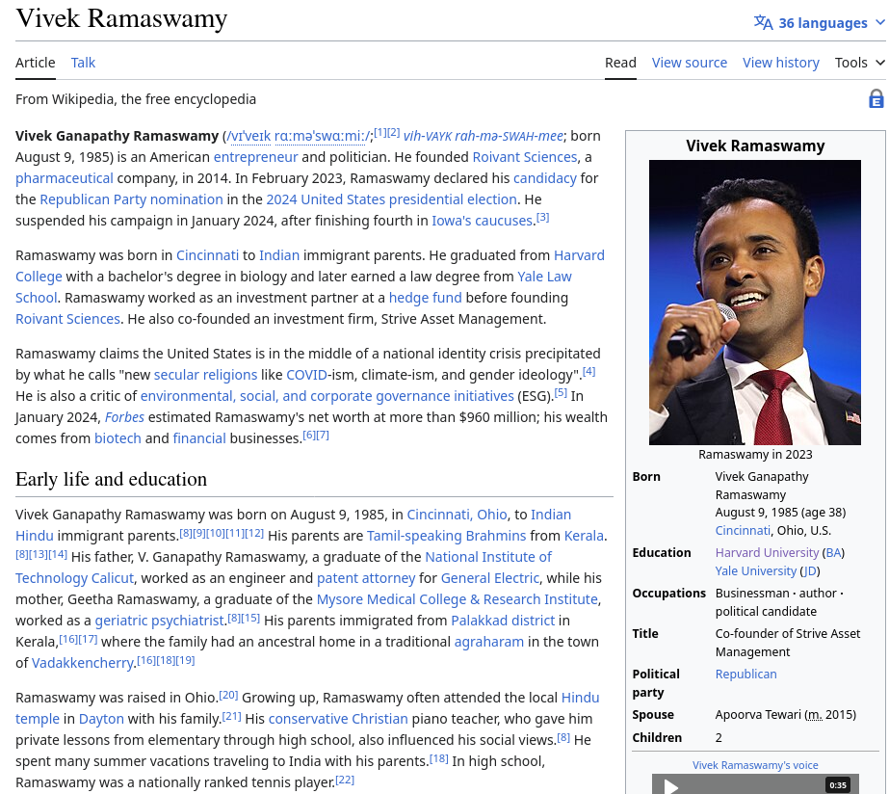Follow Republican Party nomination link
Viewport: 889px width, 794px height.
[131, 199]
